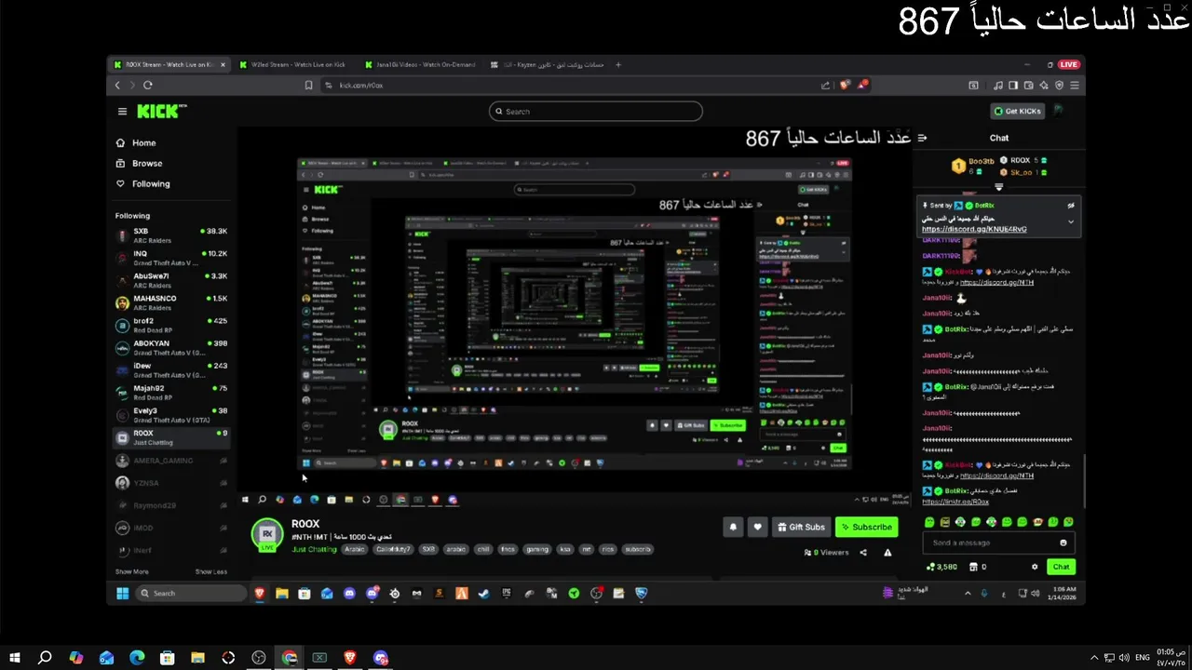
Task: Open the discord.gg/KNUE4RvG pinned link
Action: click(974, 229)
